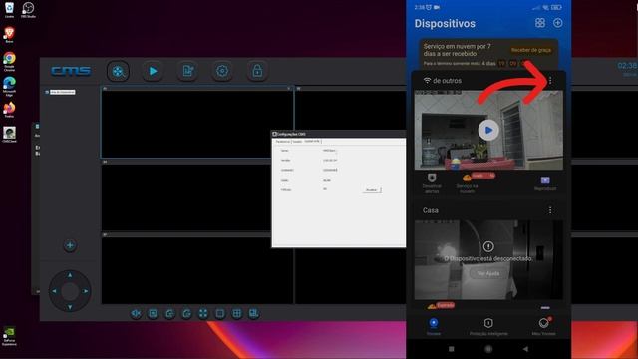The image size is (638, 359).
Task: Close the first CMS video pane with its x
Action: pos(289,88)
